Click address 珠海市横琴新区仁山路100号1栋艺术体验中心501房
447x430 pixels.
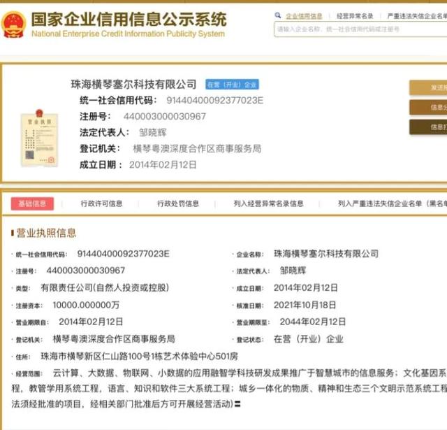tap(140, 356)
